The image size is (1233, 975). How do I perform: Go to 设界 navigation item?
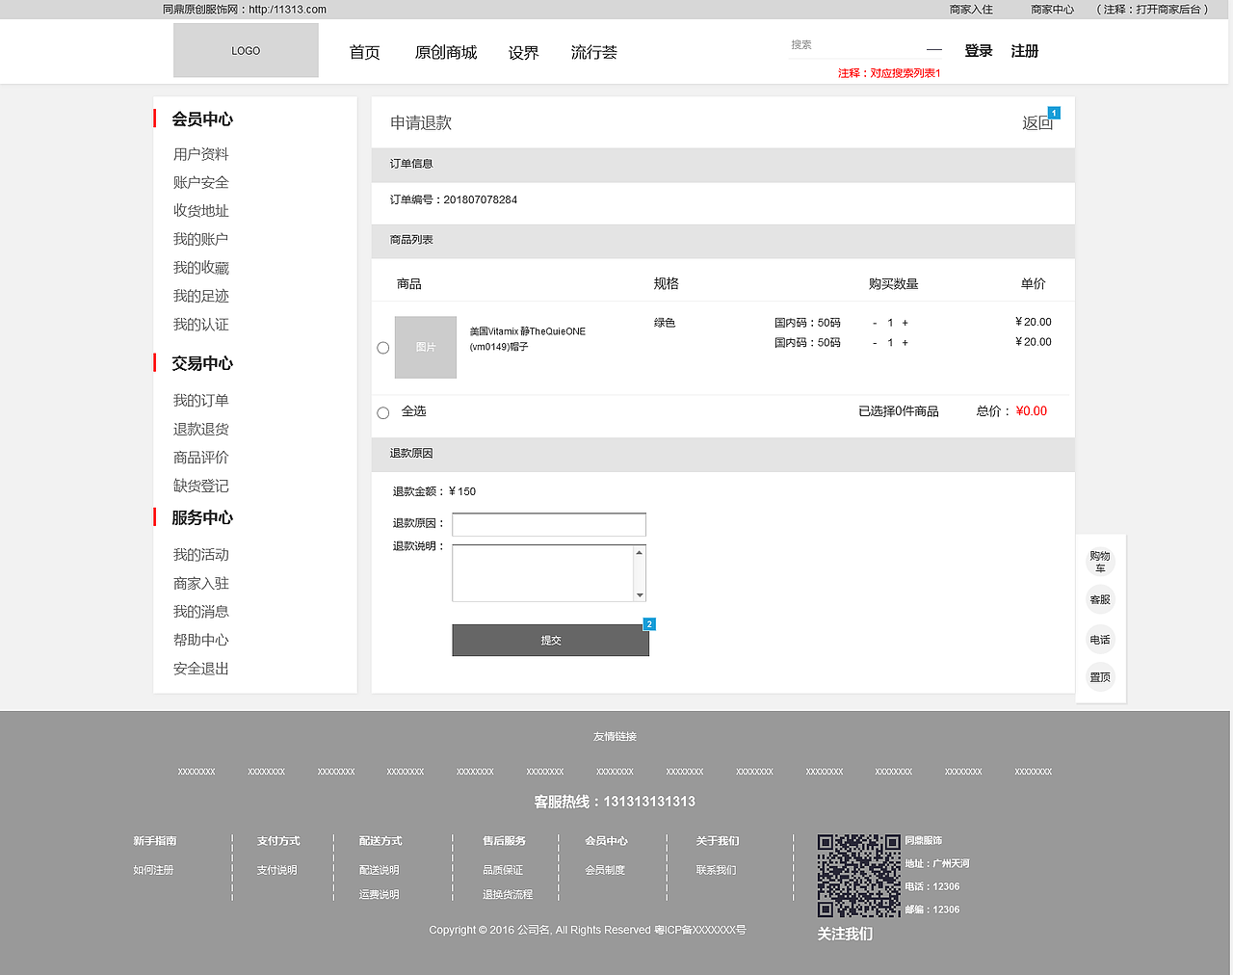coord(524,52)
